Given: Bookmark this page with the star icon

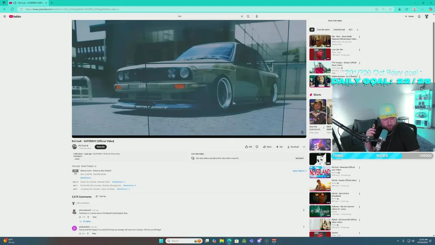Looking at the screenshot, I should point(390,9).
